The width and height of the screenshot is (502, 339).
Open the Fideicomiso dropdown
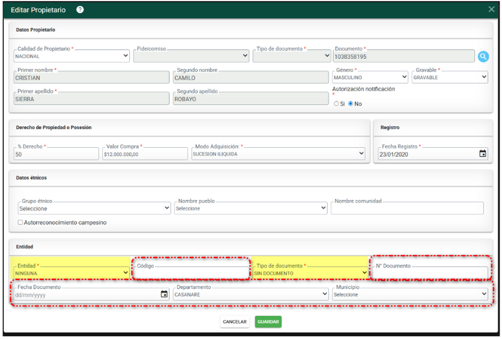click(x=191, y=56)
